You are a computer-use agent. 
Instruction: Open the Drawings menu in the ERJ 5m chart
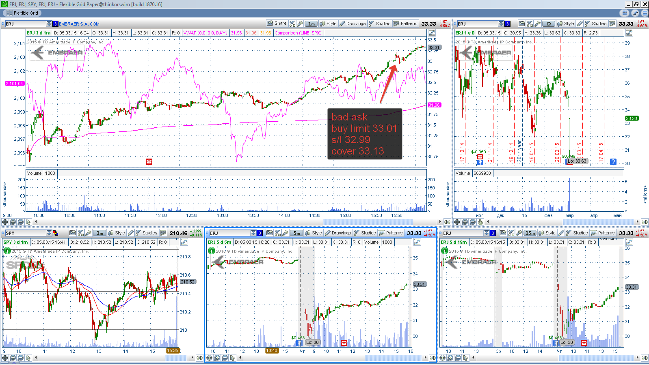tap(338, 233)
